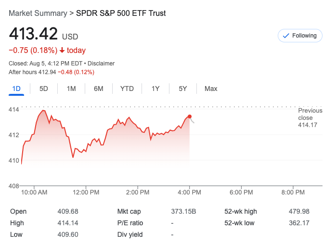Open the Market Summary breadcrumb link
This screenshot has height=245, width=336.
click(x=38, y=13)
